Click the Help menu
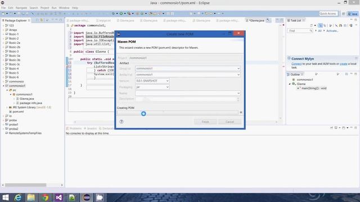The width and height of the screenshot is (360, 202). (75, 8)
